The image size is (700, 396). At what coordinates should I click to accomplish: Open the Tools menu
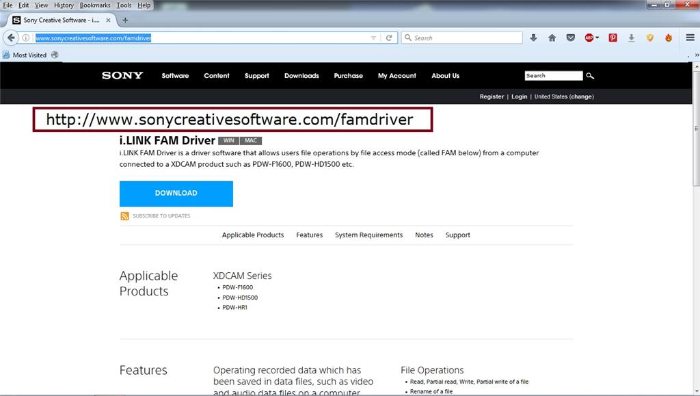pyautogui.click(x=124, y=5)
